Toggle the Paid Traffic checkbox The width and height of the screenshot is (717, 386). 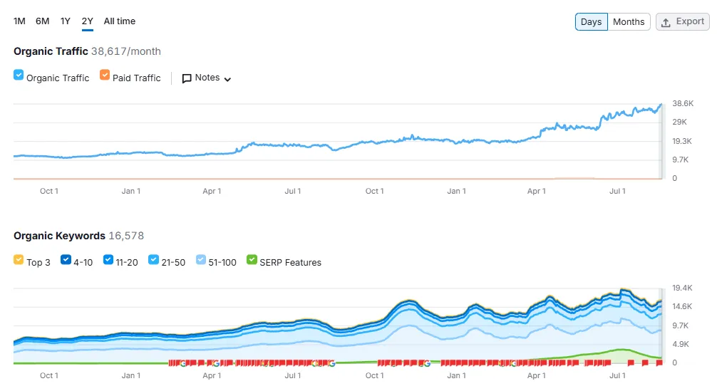point(105,75)
